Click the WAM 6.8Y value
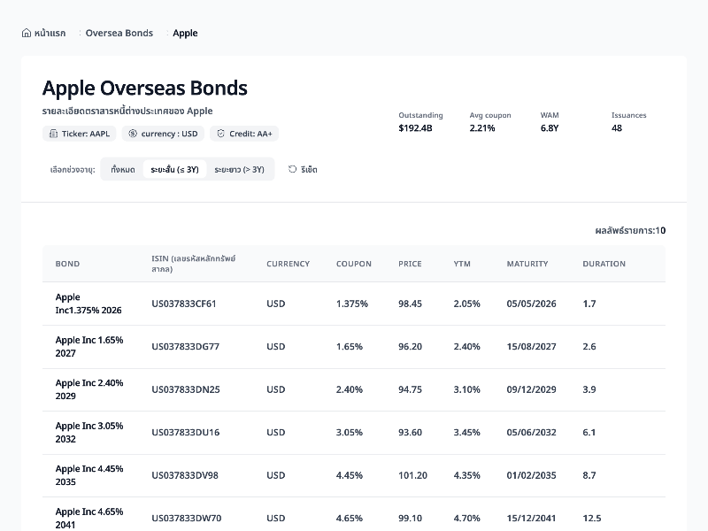Viewport: 708px width, 531px height. pos(550,128)
